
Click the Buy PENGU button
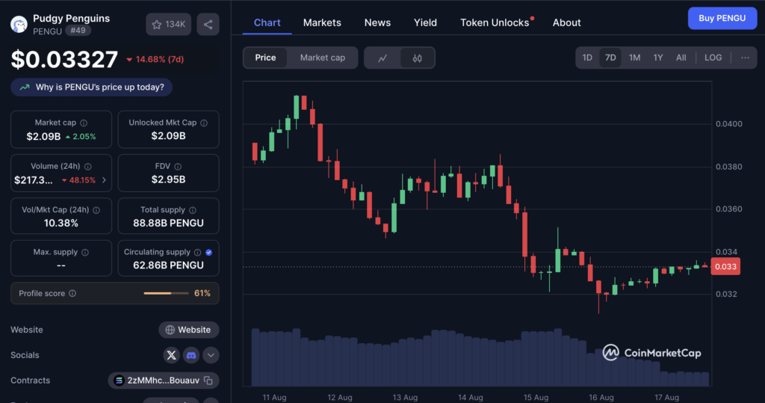(x=722, y=18)
